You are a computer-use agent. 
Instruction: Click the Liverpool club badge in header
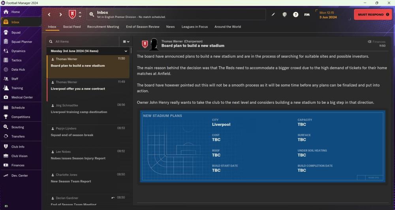[x=72, y=15]
